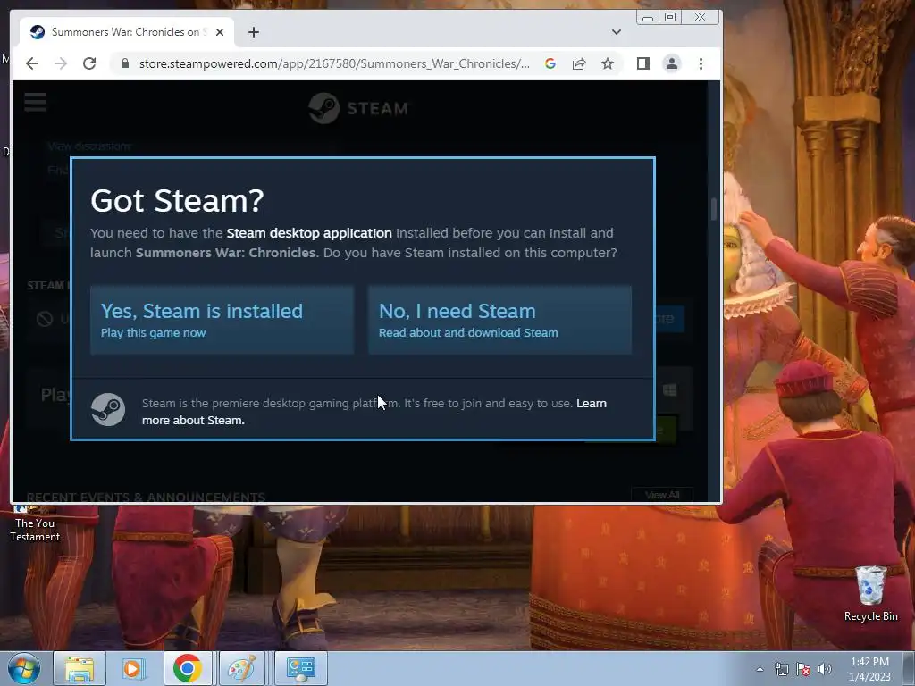Viewport: 915px width, 686px height.
Task: Click the share page icon
Action: [x=579, y=63]
